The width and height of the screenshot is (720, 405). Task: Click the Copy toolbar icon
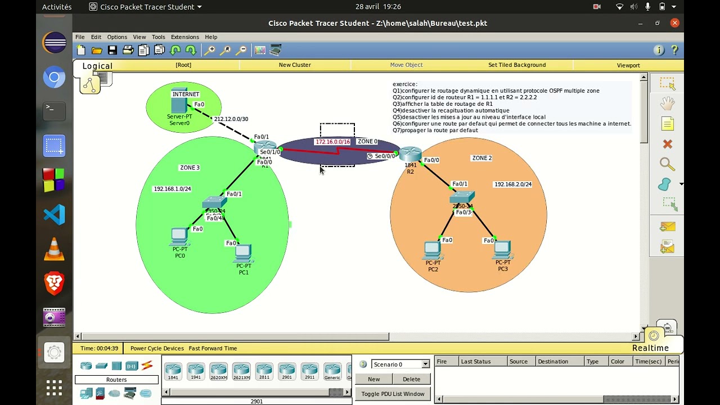(144, 50)
